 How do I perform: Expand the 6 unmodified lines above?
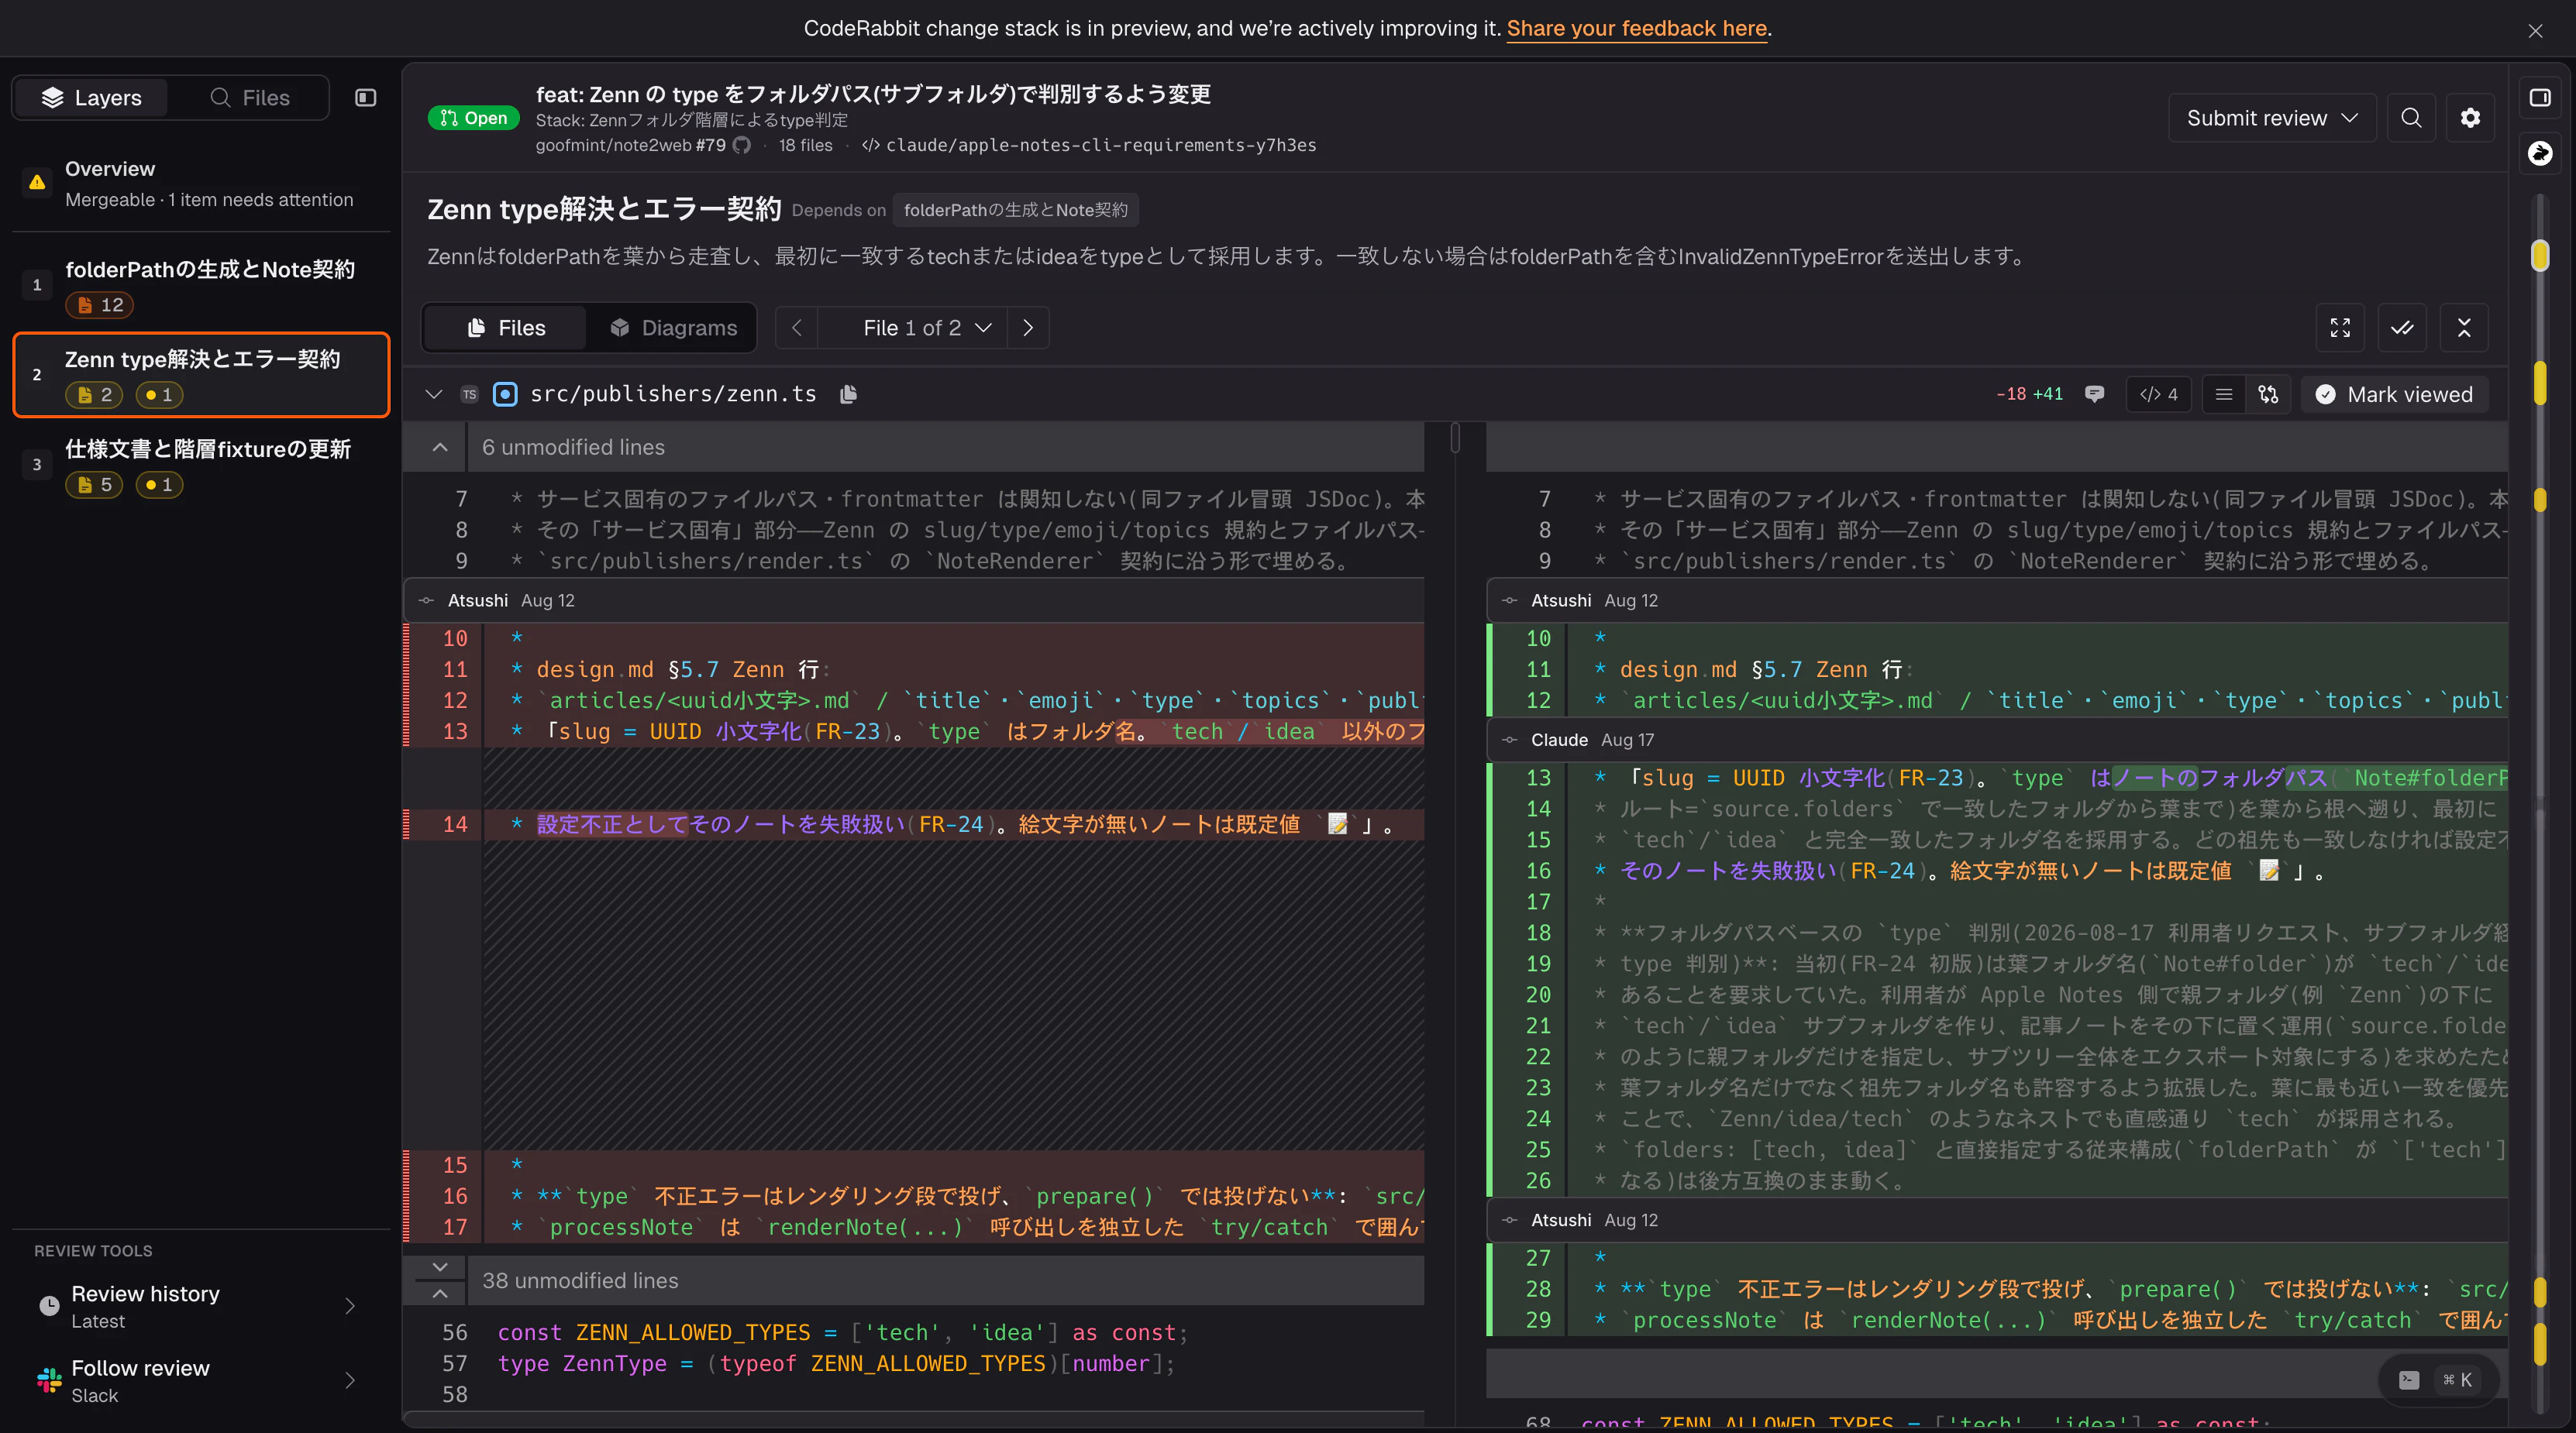click(x=440, y=447)
